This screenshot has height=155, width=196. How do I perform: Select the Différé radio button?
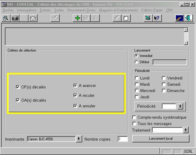tap(136, 62)
